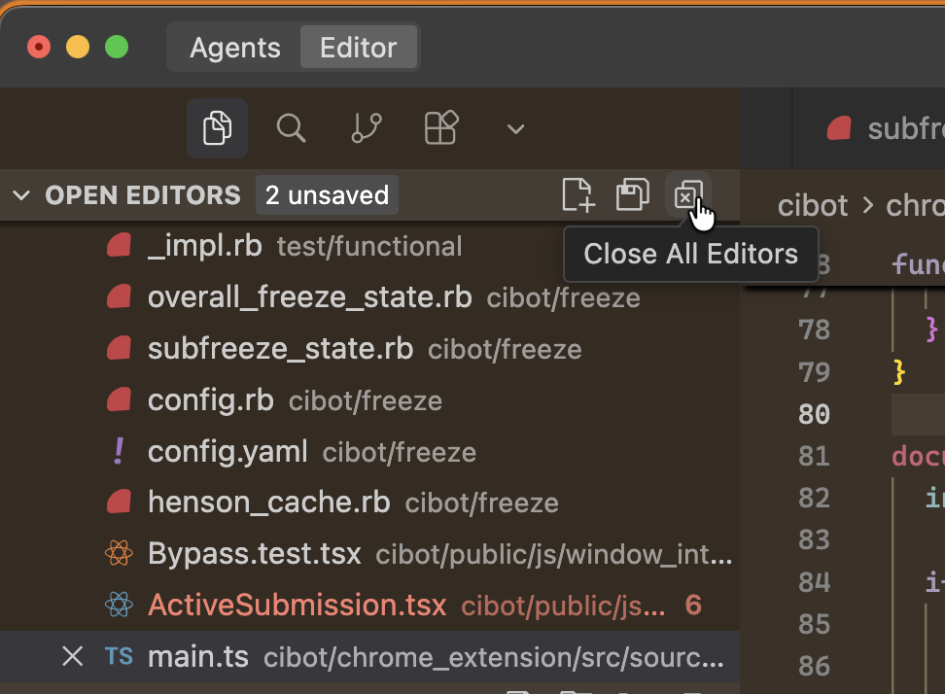Click the New Untitled File icon
This screenshot has height=694, width=945.
click(x=578, y=195)
